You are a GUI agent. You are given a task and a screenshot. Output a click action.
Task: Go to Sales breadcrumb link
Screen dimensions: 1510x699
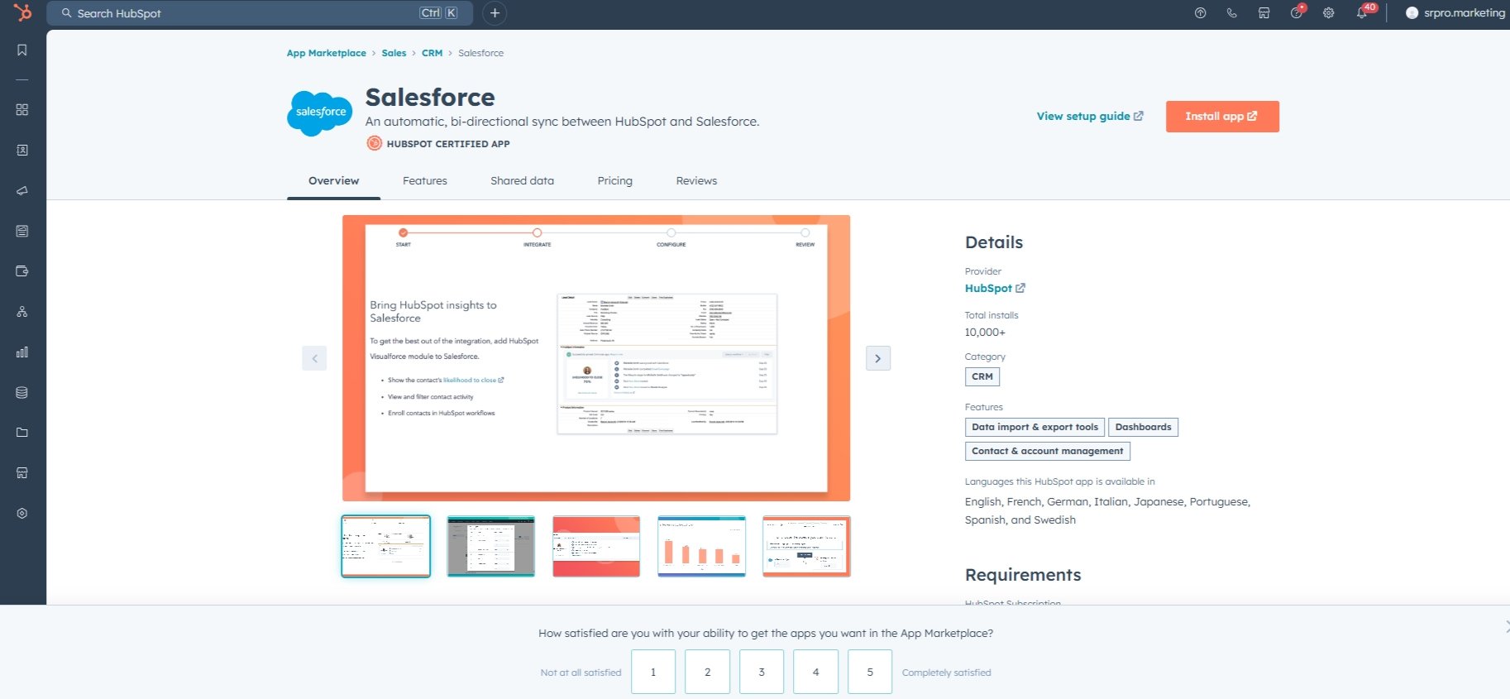tap(394, 53)
